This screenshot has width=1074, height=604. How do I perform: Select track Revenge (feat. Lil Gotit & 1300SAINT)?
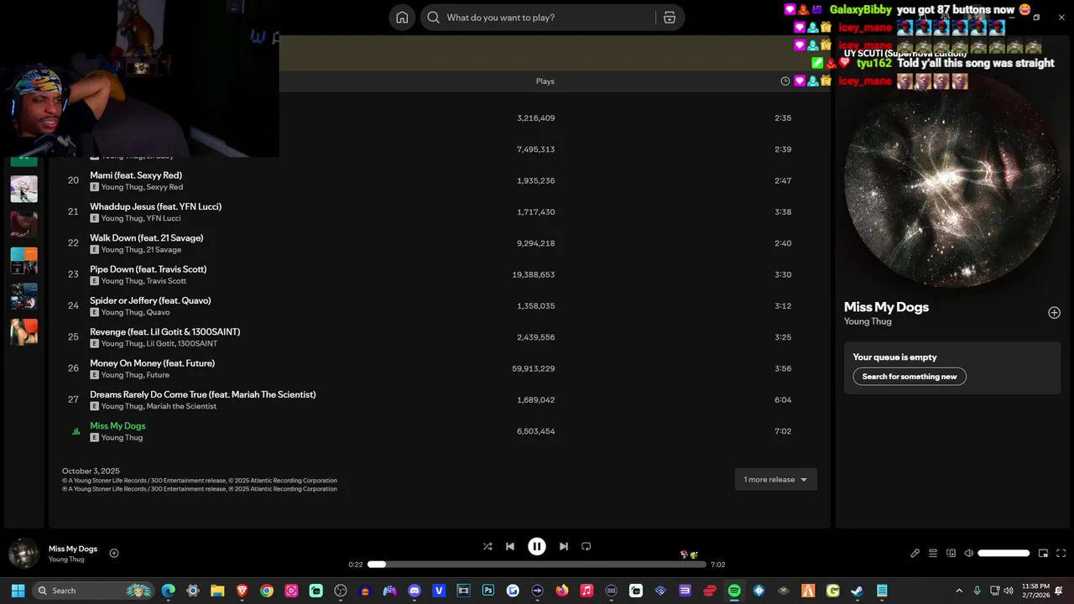tap(165, 332)
